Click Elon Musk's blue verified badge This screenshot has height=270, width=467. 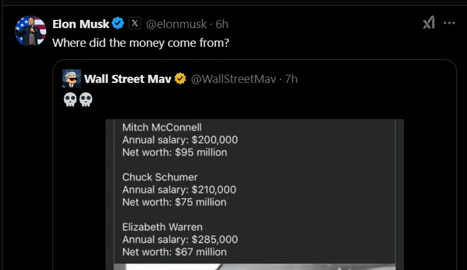(x=119, y=24)
